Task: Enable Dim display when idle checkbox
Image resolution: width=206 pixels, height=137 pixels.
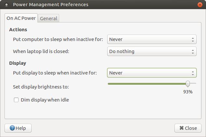Action: tap(16, 100)
